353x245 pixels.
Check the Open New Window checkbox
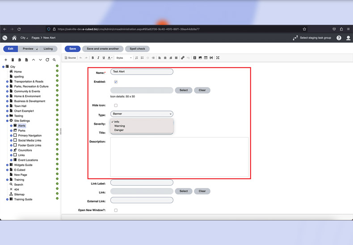click(x=116, y=210)
